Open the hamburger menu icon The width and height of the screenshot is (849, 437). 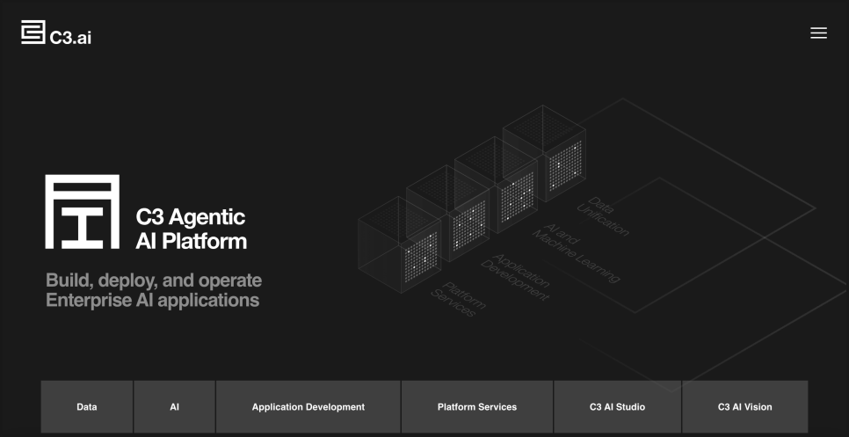click(x=818, y=33)
